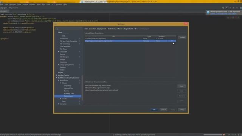Click the Type column header
This screenshot has height=136, width=242.
click(149, 36)
